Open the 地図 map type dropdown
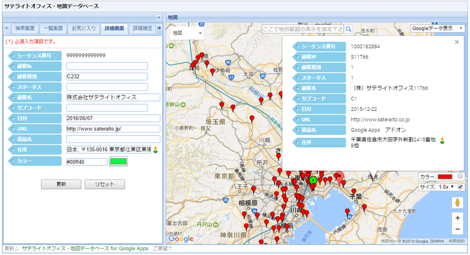Screen dimensions: 470x255 [187, 33]
